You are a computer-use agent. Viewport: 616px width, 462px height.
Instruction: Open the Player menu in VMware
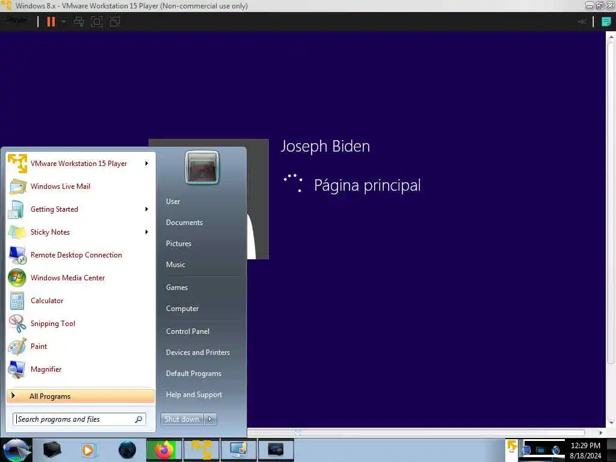tap(17, 20)
